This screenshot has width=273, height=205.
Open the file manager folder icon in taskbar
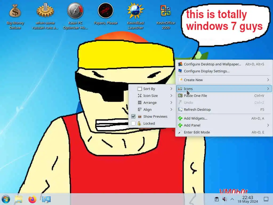click(19, 199)
